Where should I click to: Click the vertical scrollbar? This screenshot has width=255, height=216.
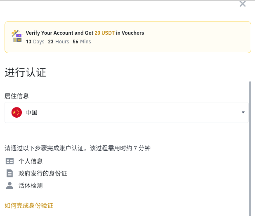250,145
